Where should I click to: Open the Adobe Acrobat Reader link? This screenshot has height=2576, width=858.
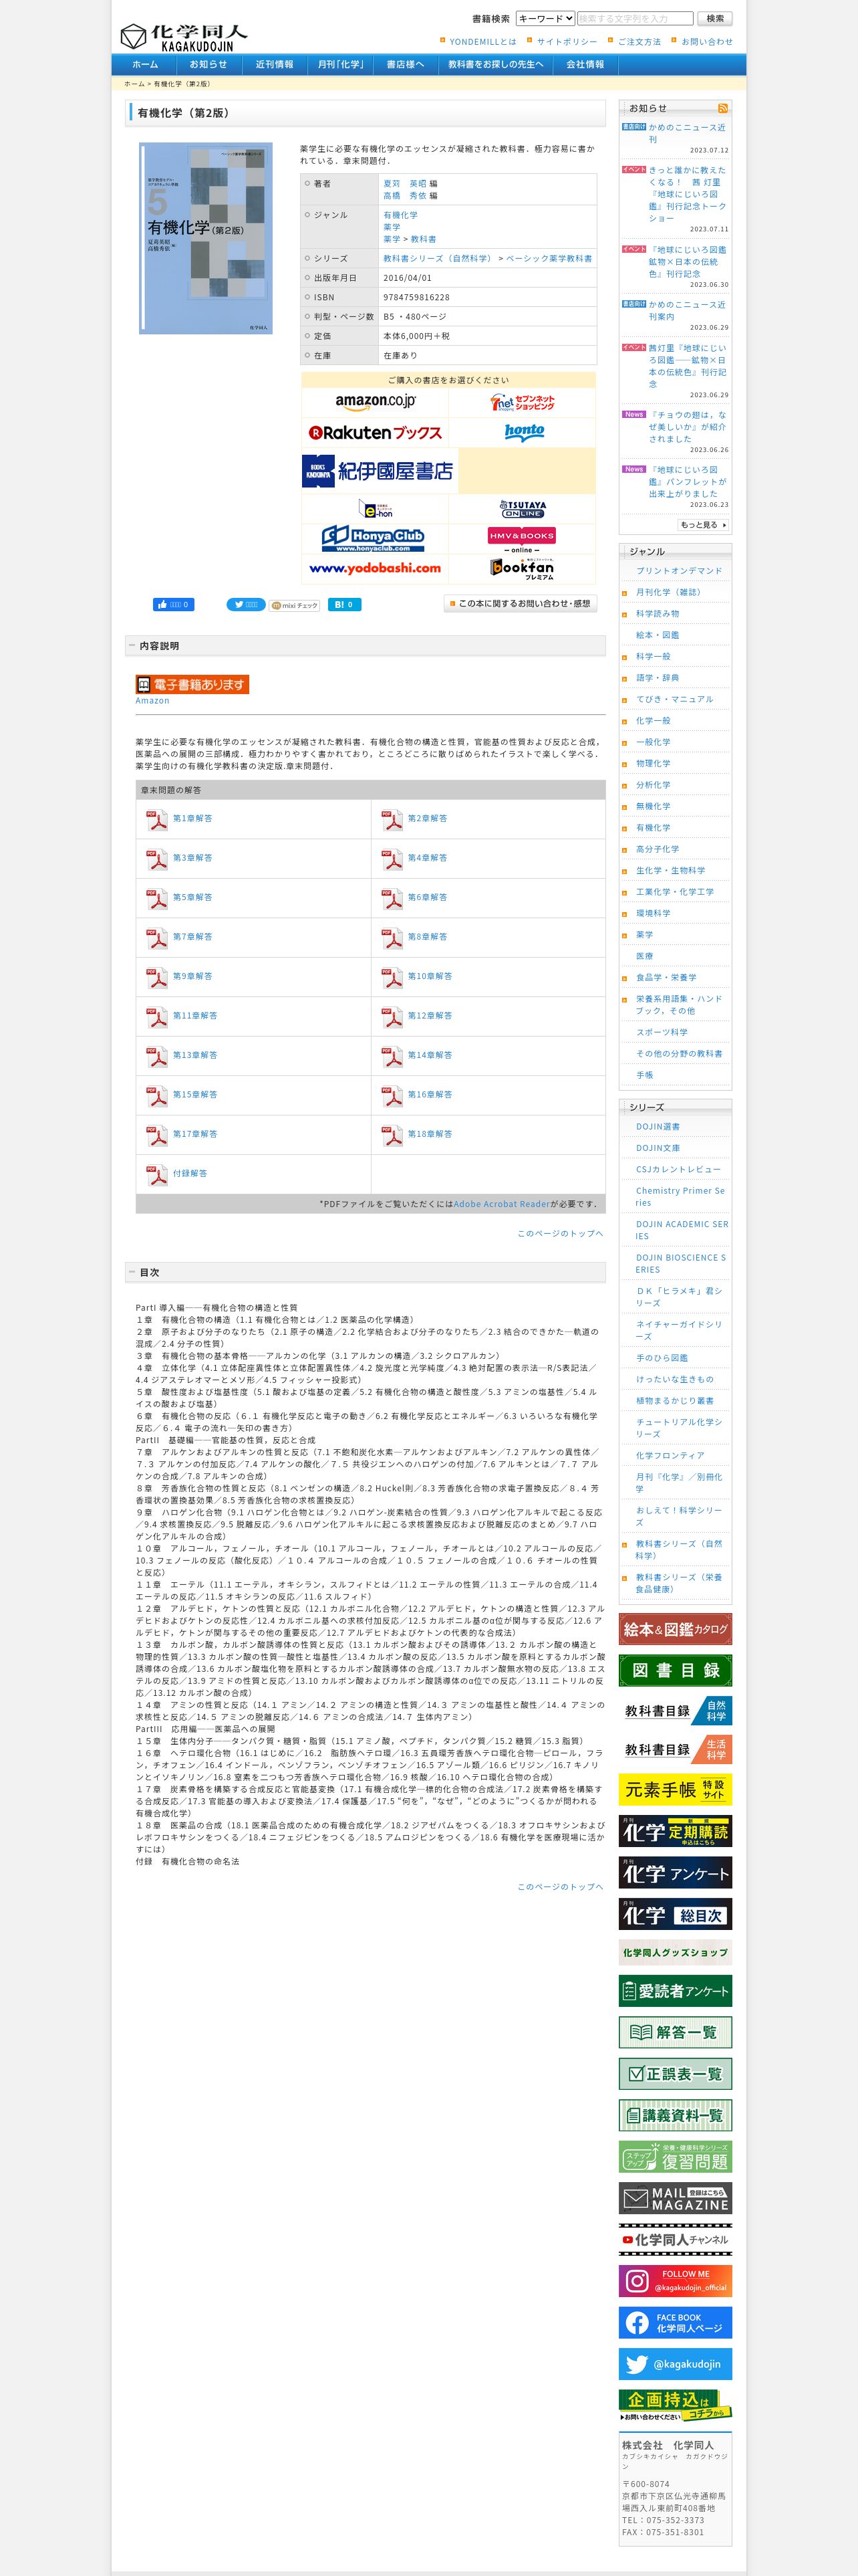click(x=501, y=1204)
